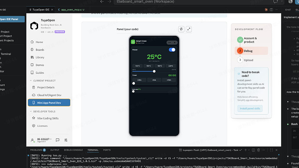Viewport: 299px width, 168px height.
Task: Click the expand panel fullscreen icon
Action: (x=189, y=29)
